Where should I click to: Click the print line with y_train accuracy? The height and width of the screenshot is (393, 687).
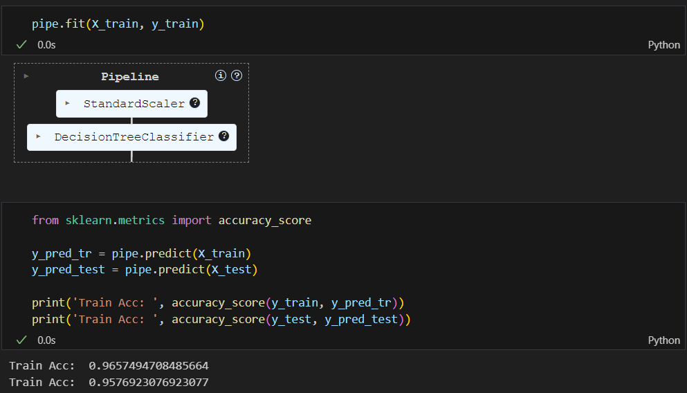(x=218, y=302)
